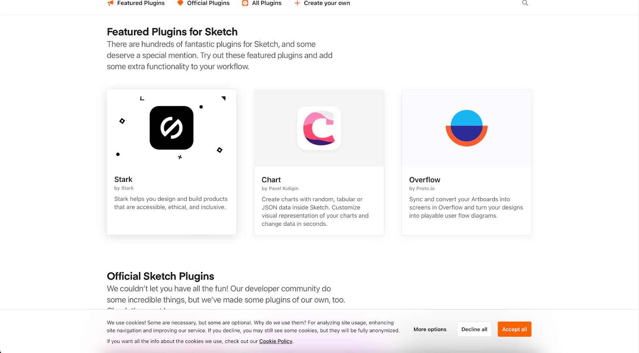Click the More options cookie setting
Screen dimensions: 639x353
pos(430,329)
